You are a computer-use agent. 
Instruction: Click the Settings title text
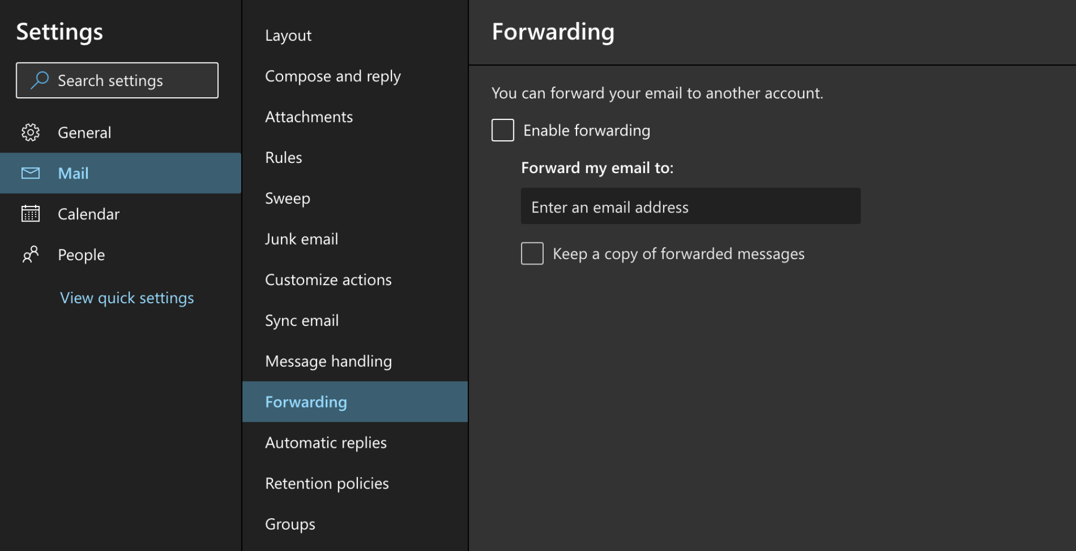point(60,32)
